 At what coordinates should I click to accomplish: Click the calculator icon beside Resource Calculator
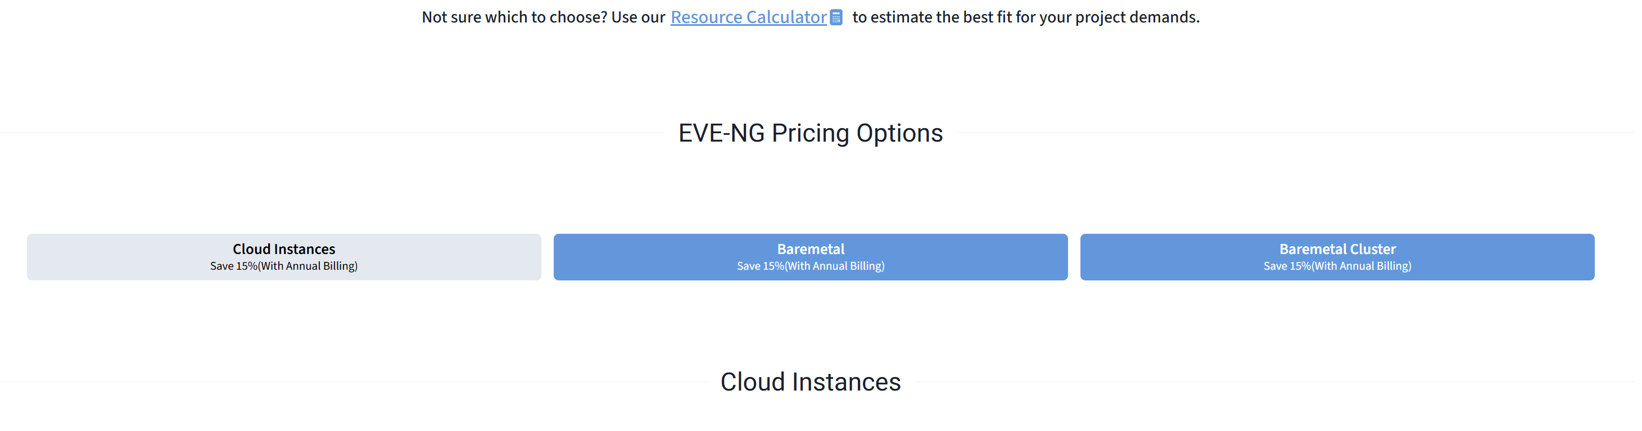point(836,17)
